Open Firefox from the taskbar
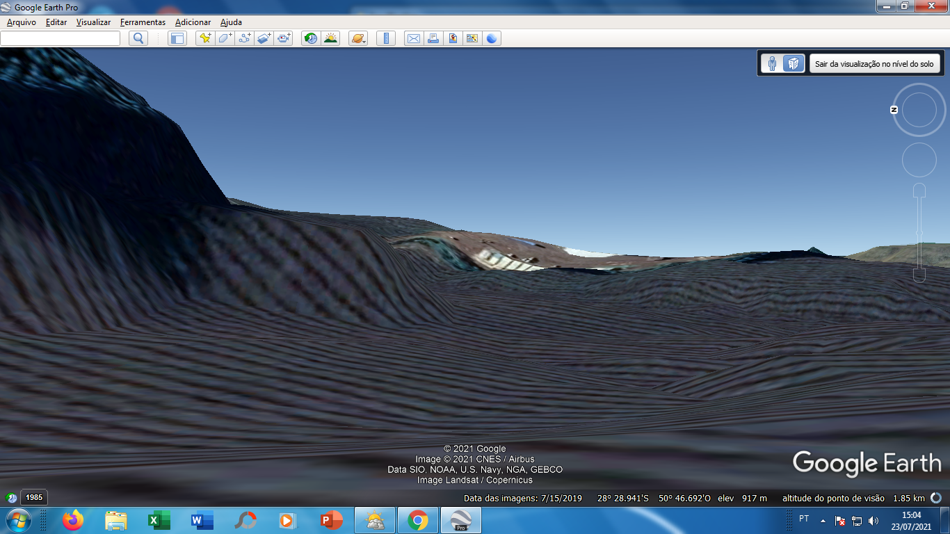This screenshot has height=534, width=950. (72, 520)
